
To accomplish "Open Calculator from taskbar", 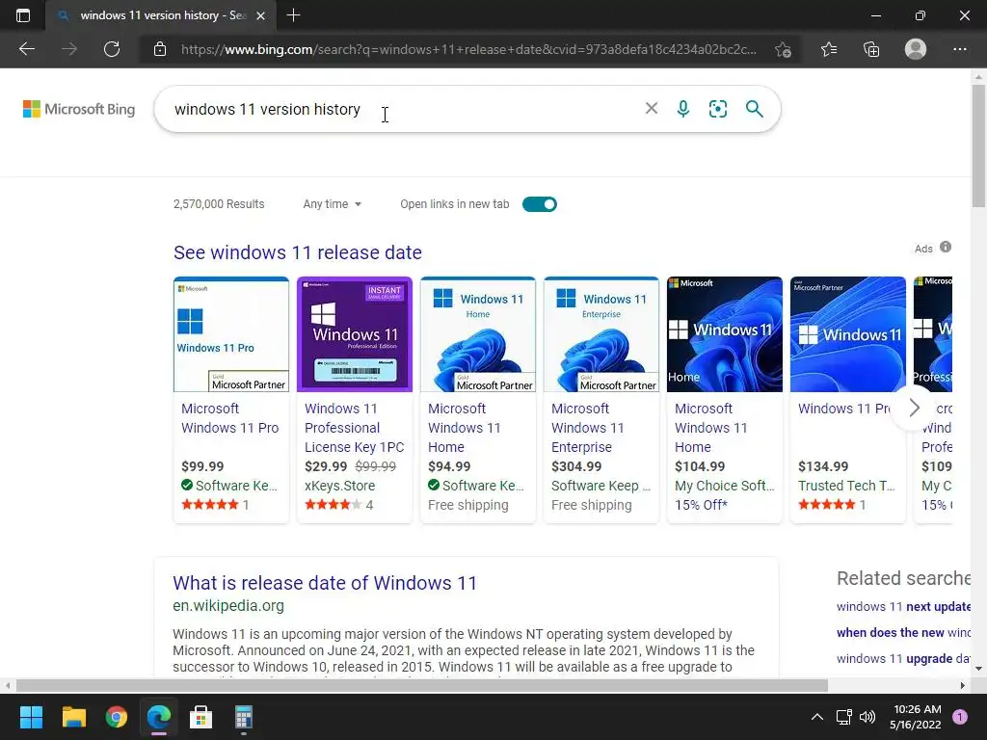I will pyautogui.click(x=244, y=717).
